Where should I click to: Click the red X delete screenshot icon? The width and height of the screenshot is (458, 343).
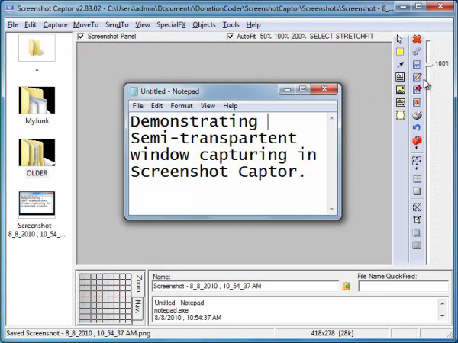[x=417, y=39]
